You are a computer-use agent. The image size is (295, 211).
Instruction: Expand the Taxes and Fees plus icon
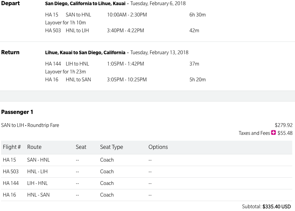pos(273,133)
